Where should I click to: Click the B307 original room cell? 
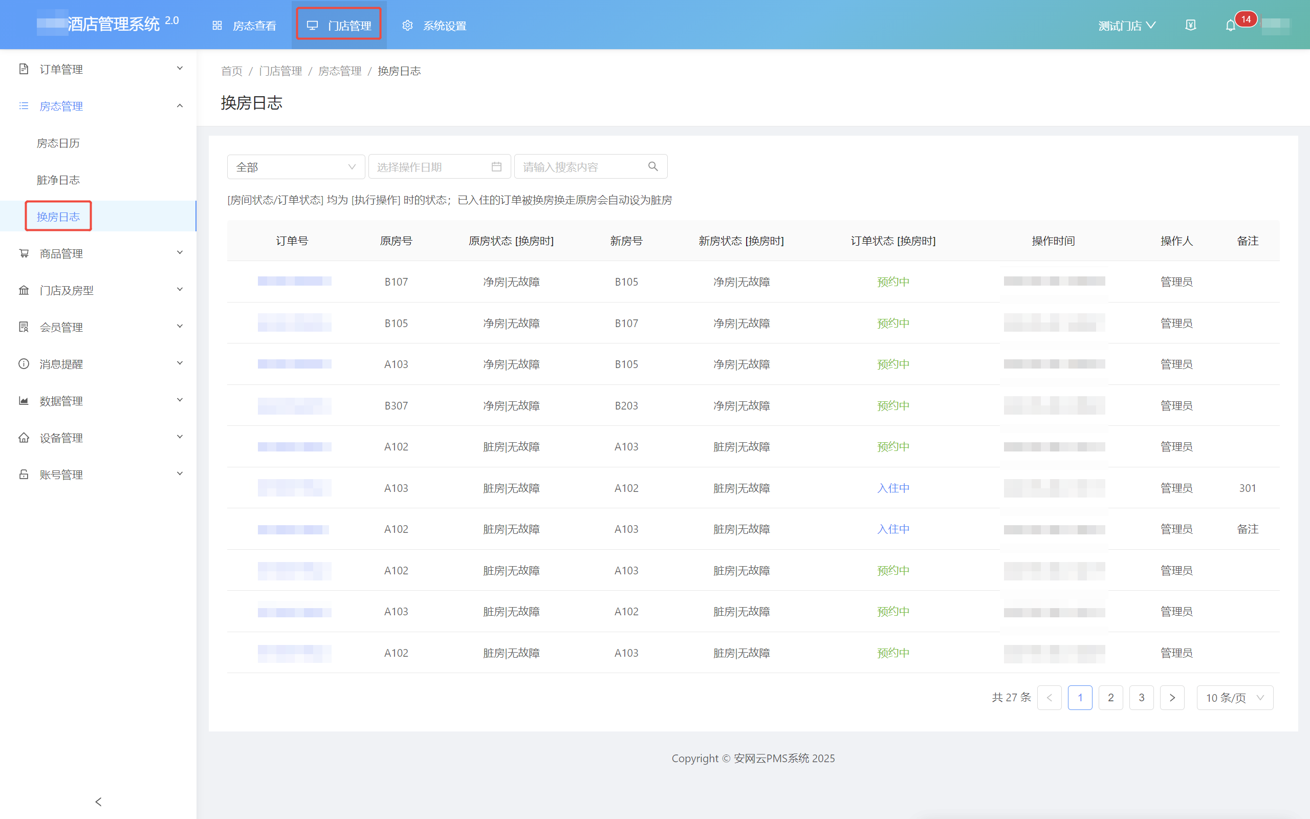click(x=396, y=406)
